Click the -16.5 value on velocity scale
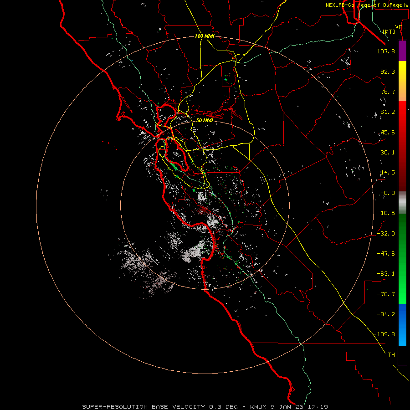Screen dimensions: 410x410 [386, 213]
